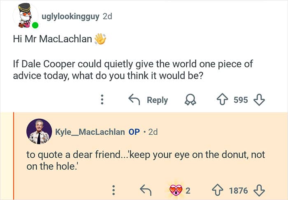Downvote the comment with 595 points
Image resolution: width=288 pixels, height=200 pixels.
[x=259, y=100]
